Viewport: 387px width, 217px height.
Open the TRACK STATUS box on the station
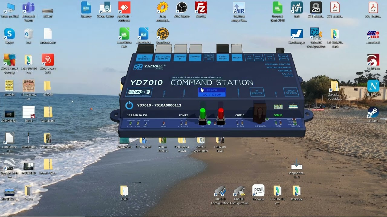tap(291, 92)
